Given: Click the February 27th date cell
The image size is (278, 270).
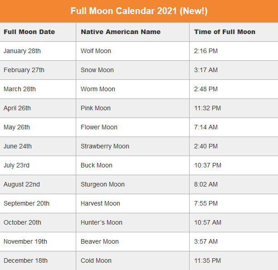Looking at the screenshot, I should click(x=24, y=70).
